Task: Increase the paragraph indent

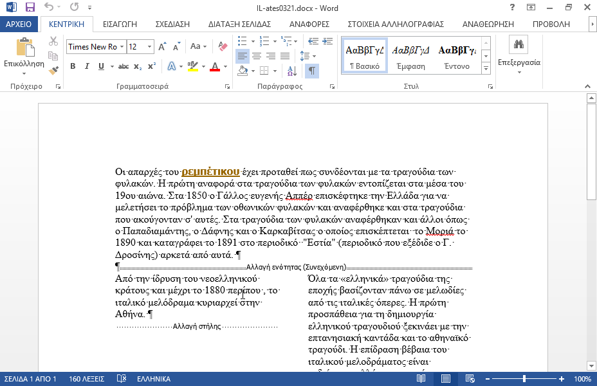Action: tap(327, 41)
